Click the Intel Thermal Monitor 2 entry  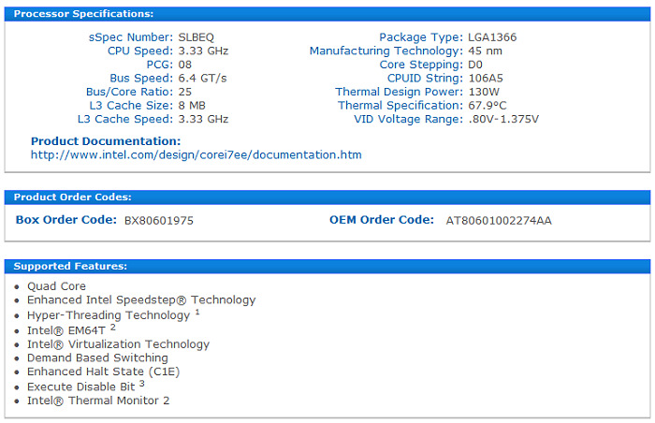(x=98, y=401)
